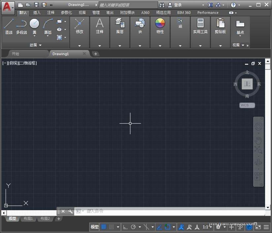The height and width of the screenshot is (233, 272).
Task: Switch to the 插入 (Insert) ribbon tab
Action: [37, 13]
